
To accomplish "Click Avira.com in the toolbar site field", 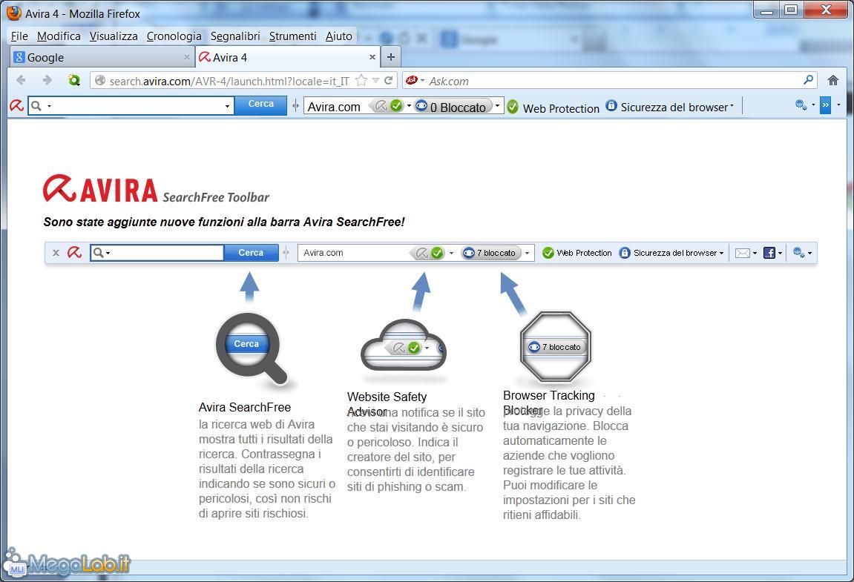I will pyautogui.click(x=334, y=107).
